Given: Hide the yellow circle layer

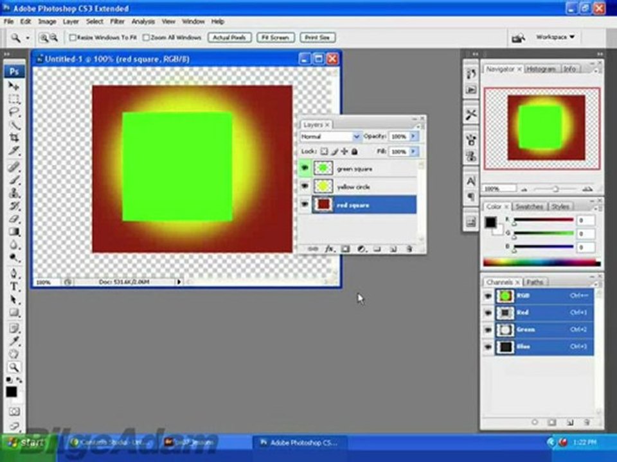Looking at the screenshot, I should click(305, 186).
